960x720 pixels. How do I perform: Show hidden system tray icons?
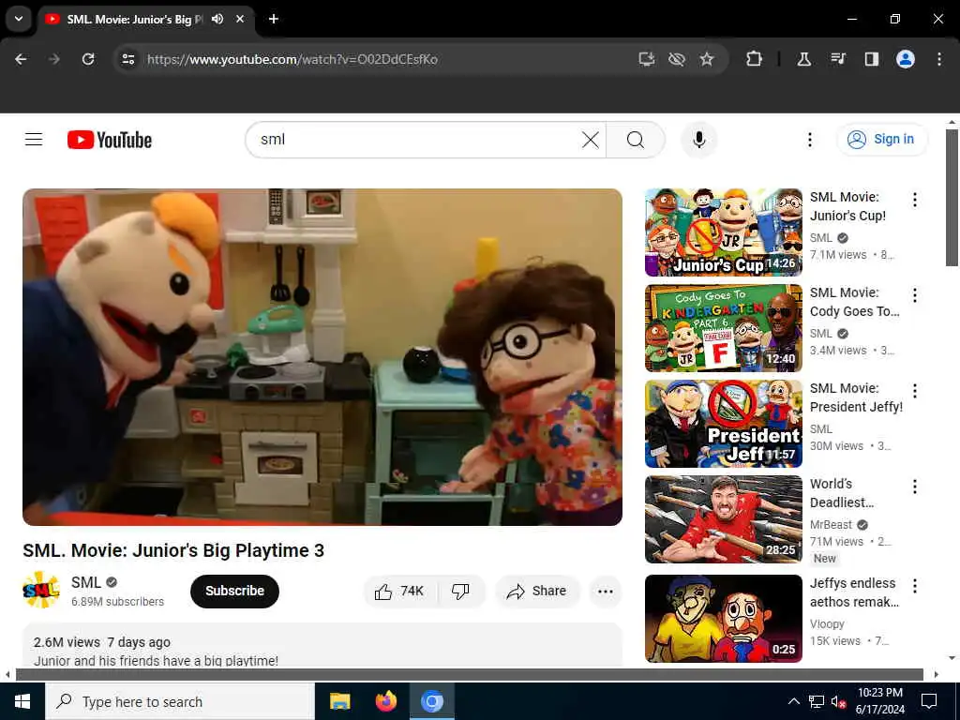coord(793,701)
